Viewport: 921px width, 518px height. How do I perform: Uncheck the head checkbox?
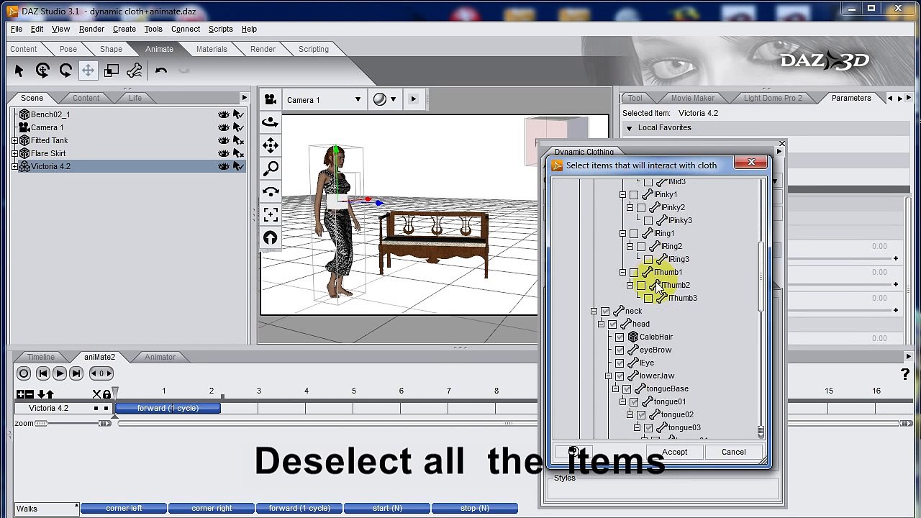point(612,324)
